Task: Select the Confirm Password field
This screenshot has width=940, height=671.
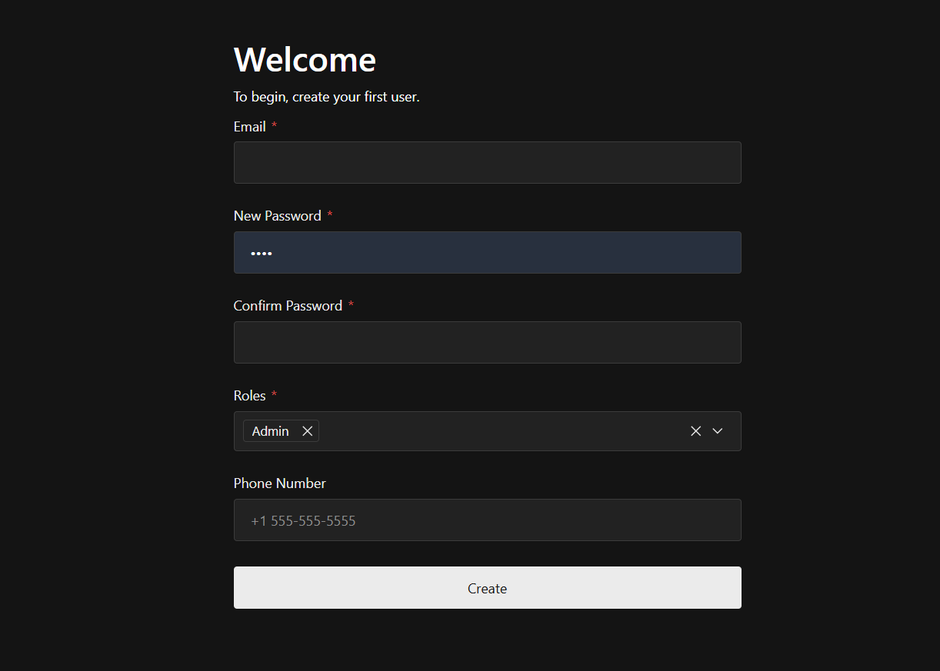Action: (487, 342)
